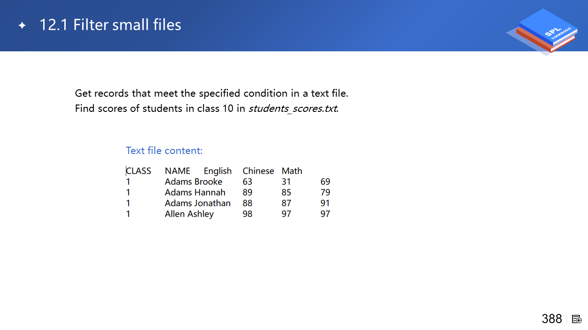The width and height of the screenshot is (588, 330).
Task: Click the name Allen Ashley
Action: pyautogui.click(x=189, y=214)
